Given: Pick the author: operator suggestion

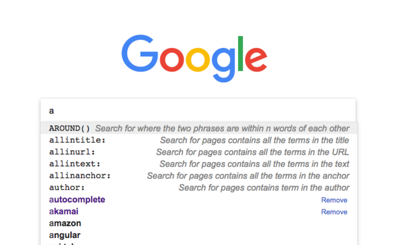Looking at the screenshot, I should pos(67,188).
